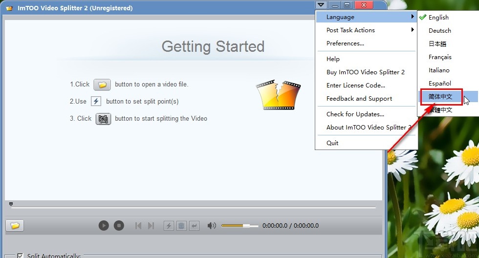The width and height of the screenshot is (479, 258).
Task: Select Enter License Code...
Action: point(366,85)
